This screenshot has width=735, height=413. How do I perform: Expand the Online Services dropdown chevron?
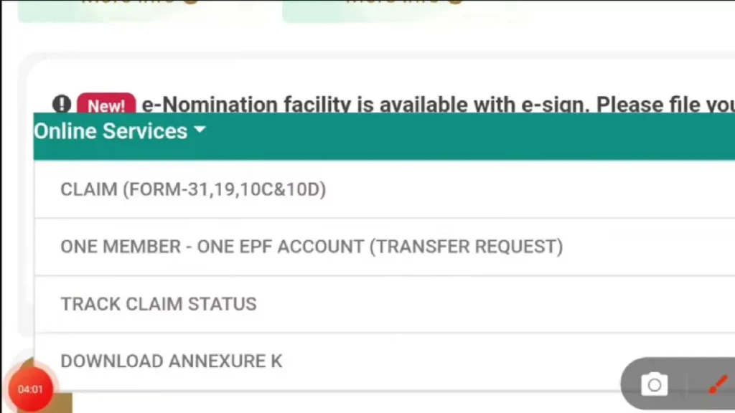click(200, 130)
